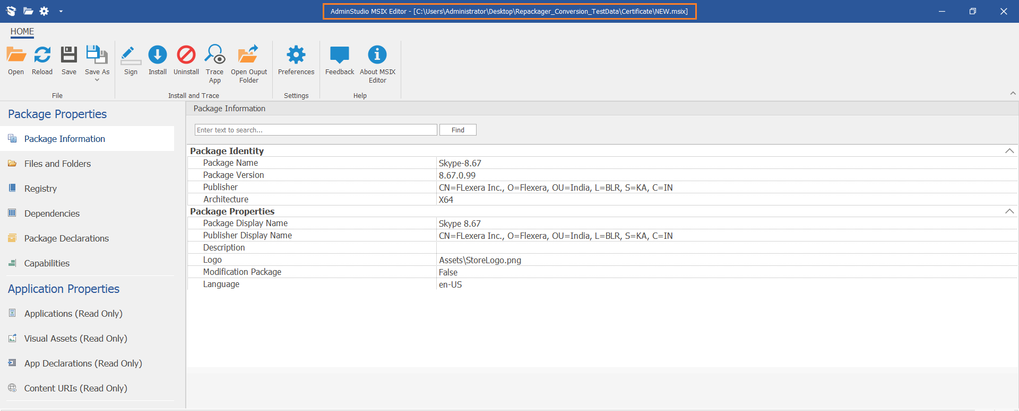Open Output Folder from ribbon
Screen dimensions: 1019x411
[249, 55]
